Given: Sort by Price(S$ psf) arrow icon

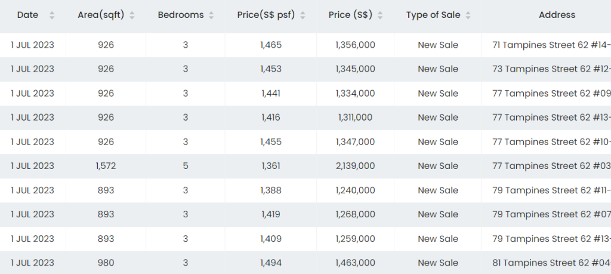Looking at the screenshot, I should [303, 16].
